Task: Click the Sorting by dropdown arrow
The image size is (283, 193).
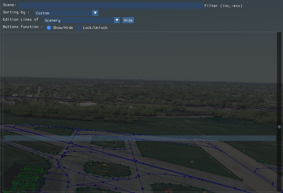Action: point(95,13)
